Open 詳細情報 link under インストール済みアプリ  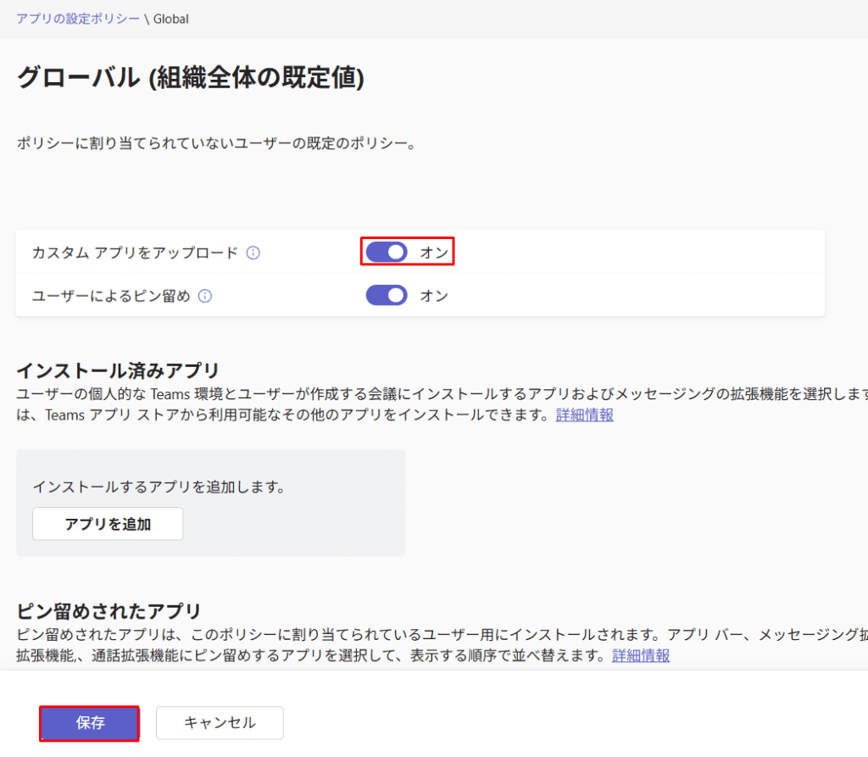(x=584, y=415)
